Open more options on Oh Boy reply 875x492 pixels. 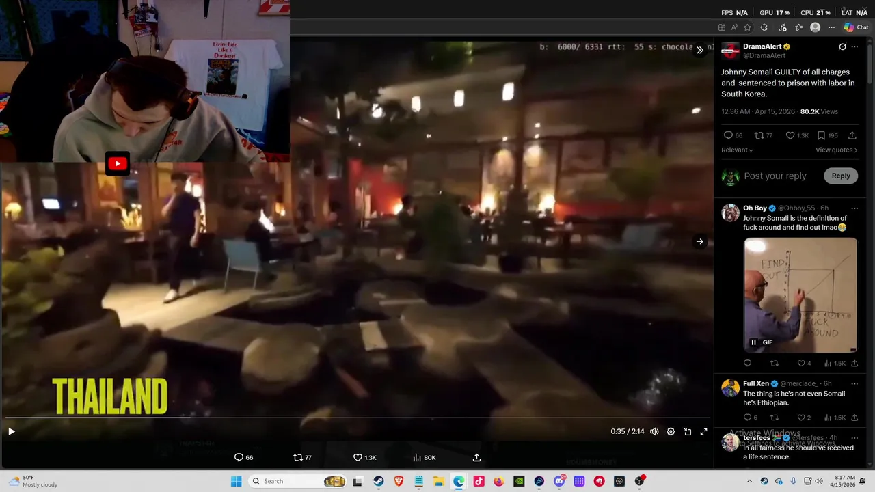tap(854, 208)
